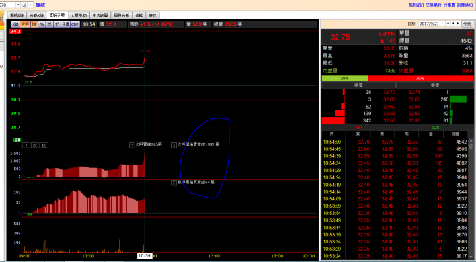This screenshot has height=262, width=476.
Task: Open the first blue link at top right
Action: 416,5
